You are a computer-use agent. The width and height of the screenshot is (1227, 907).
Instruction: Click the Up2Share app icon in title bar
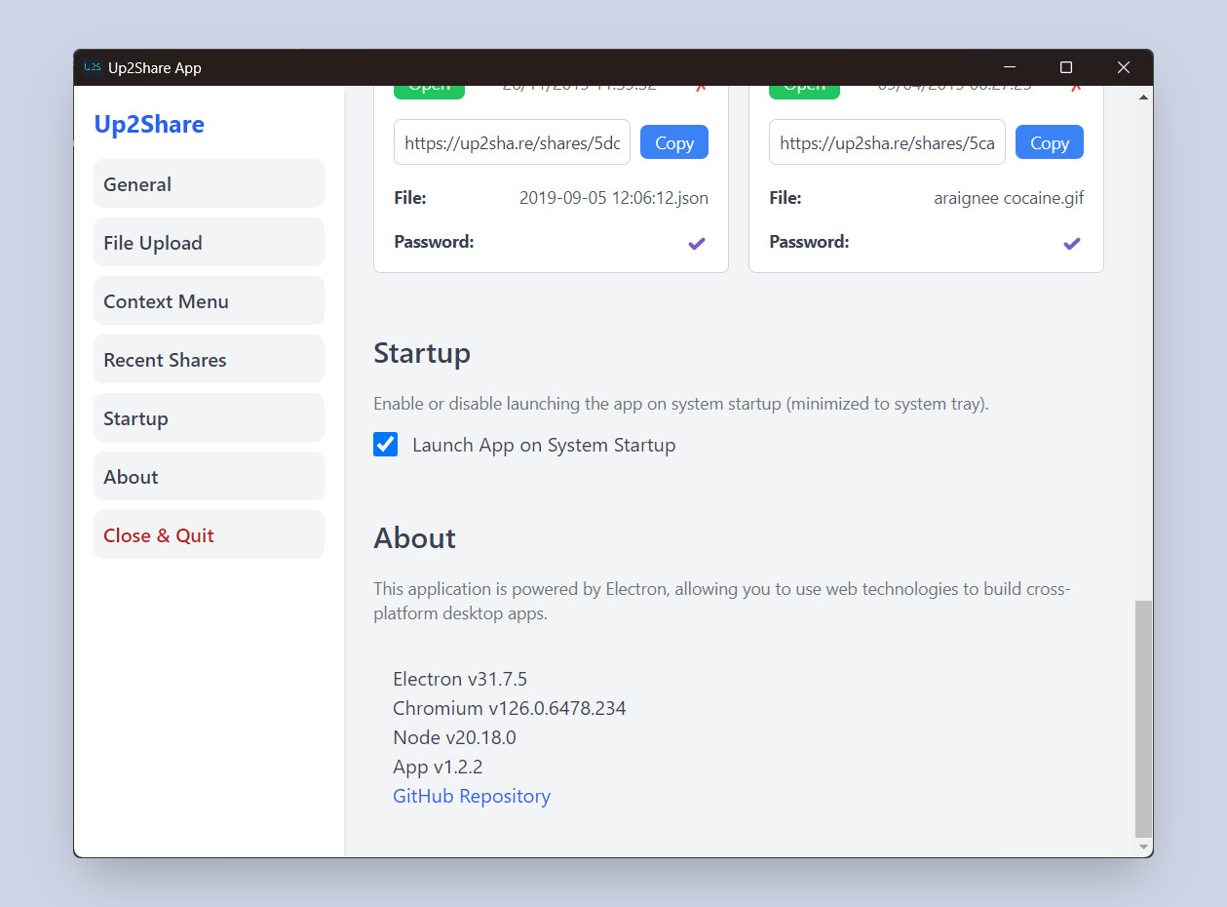tap(93, 67)
